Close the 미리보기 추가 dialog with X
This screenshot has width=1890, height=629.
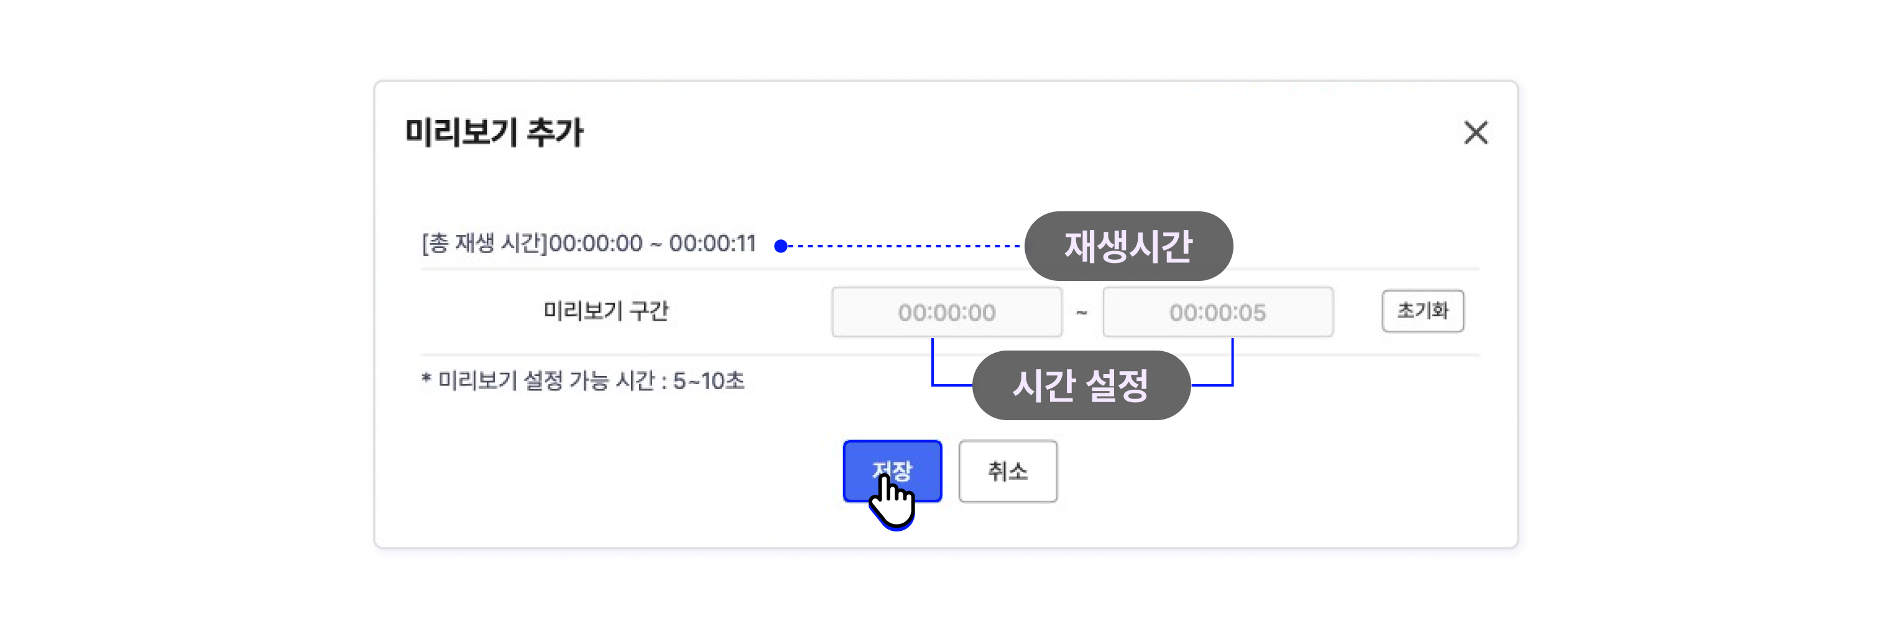pos(1475,132)
